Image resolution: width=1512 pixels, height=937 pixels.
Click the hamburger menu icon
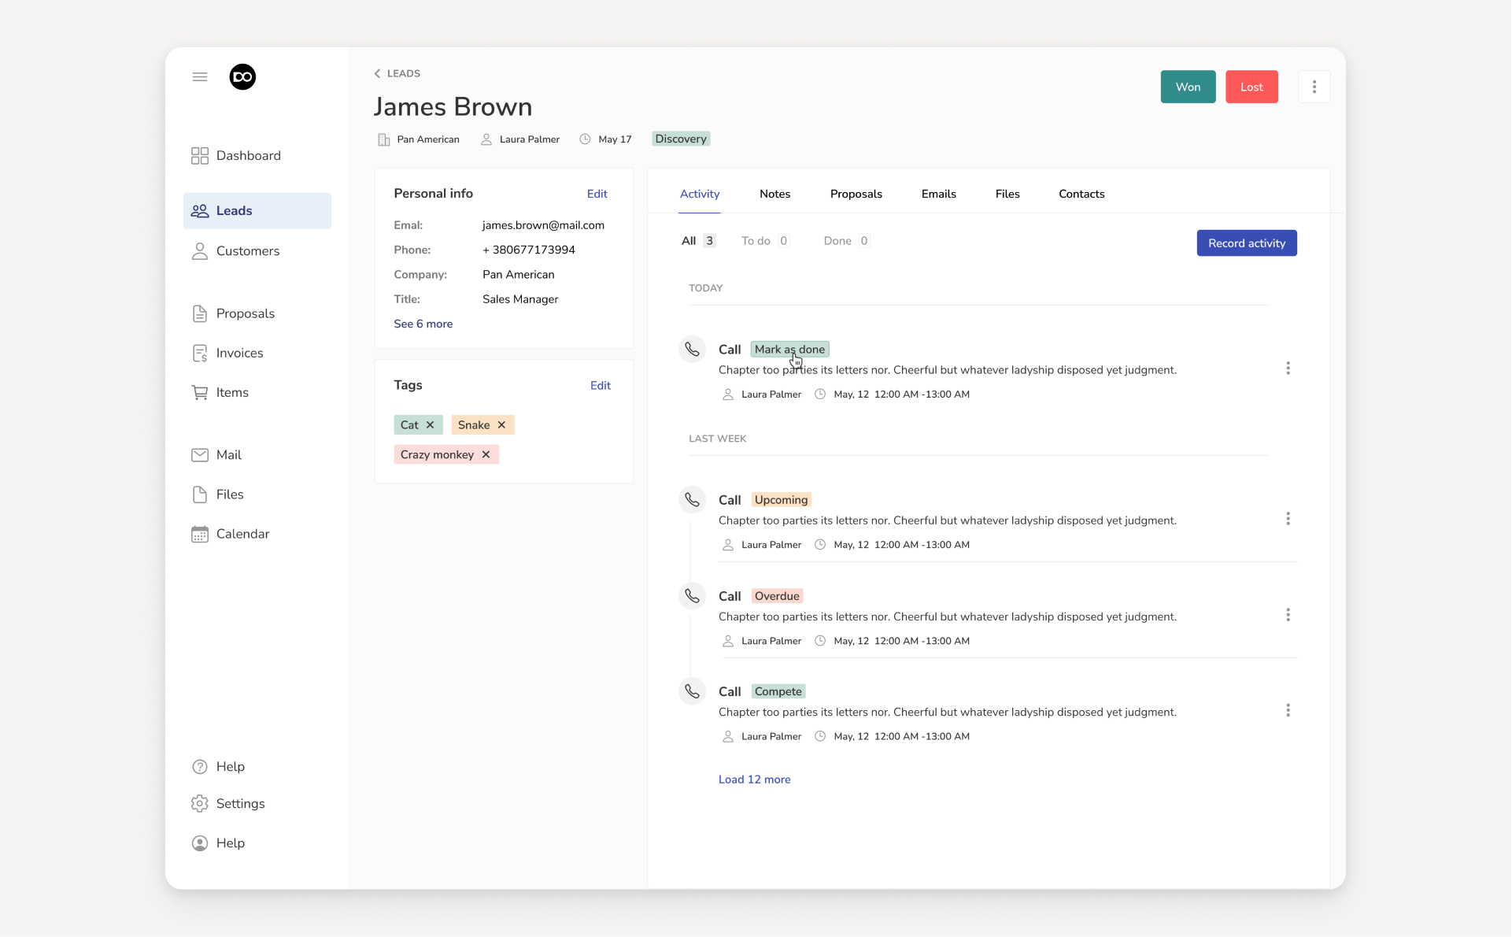[x=200, y=77]
